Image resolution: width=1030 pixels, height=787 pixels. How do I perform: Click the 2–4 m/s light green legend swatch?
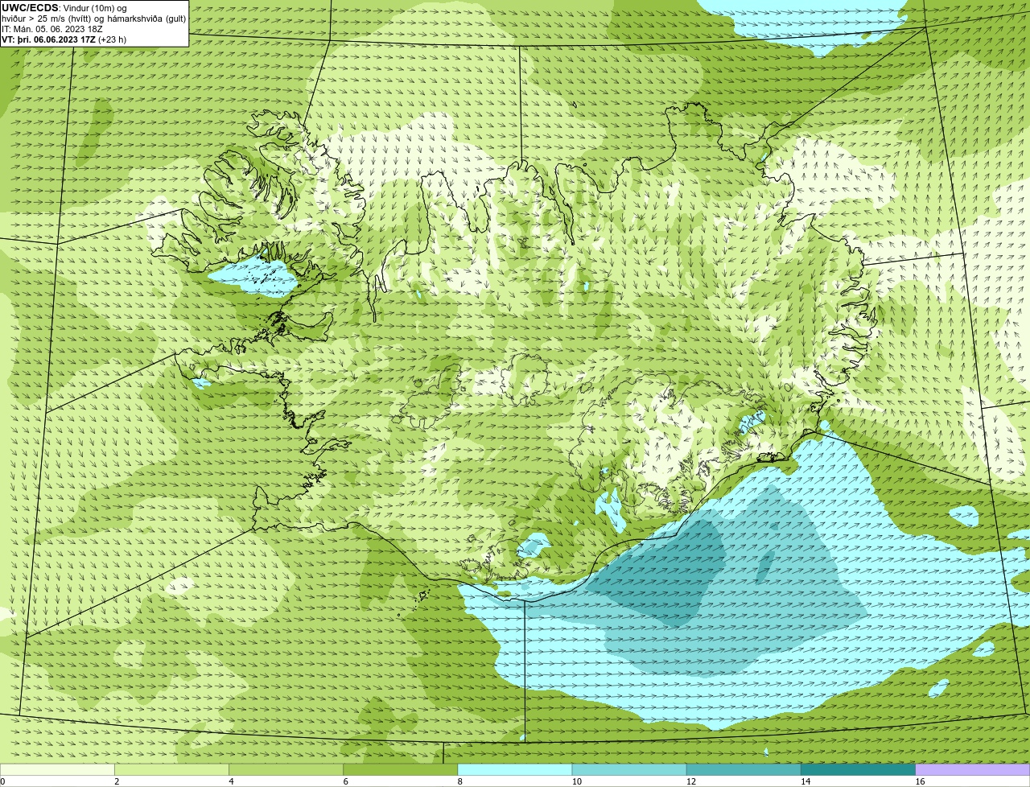[x=172, y=769]
